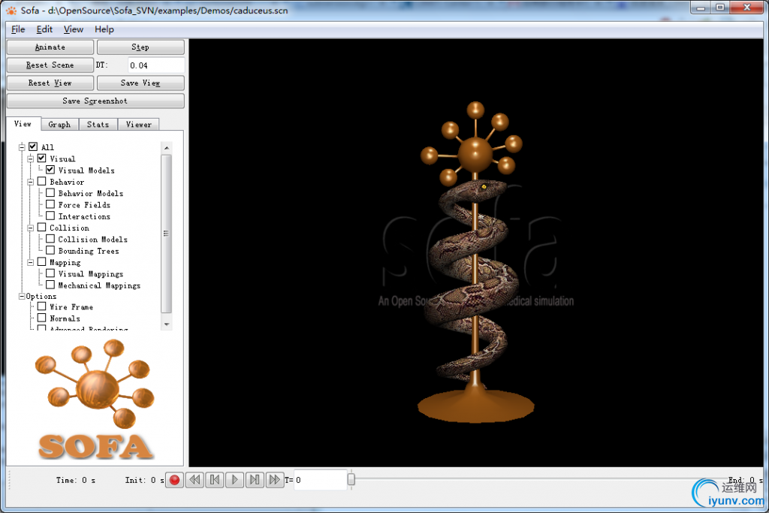Enable the Mechanical Mappings checkbox
769x513 pixels.
pyautogui.click(x=50, y=285)
